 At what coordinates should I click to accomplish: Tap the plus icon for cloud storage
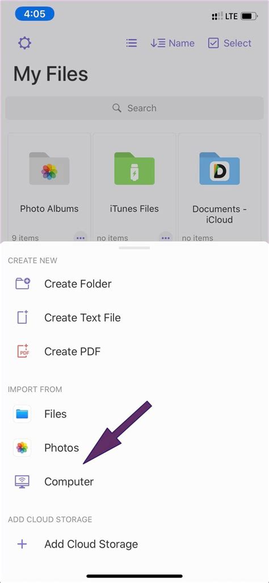[22, 544]
